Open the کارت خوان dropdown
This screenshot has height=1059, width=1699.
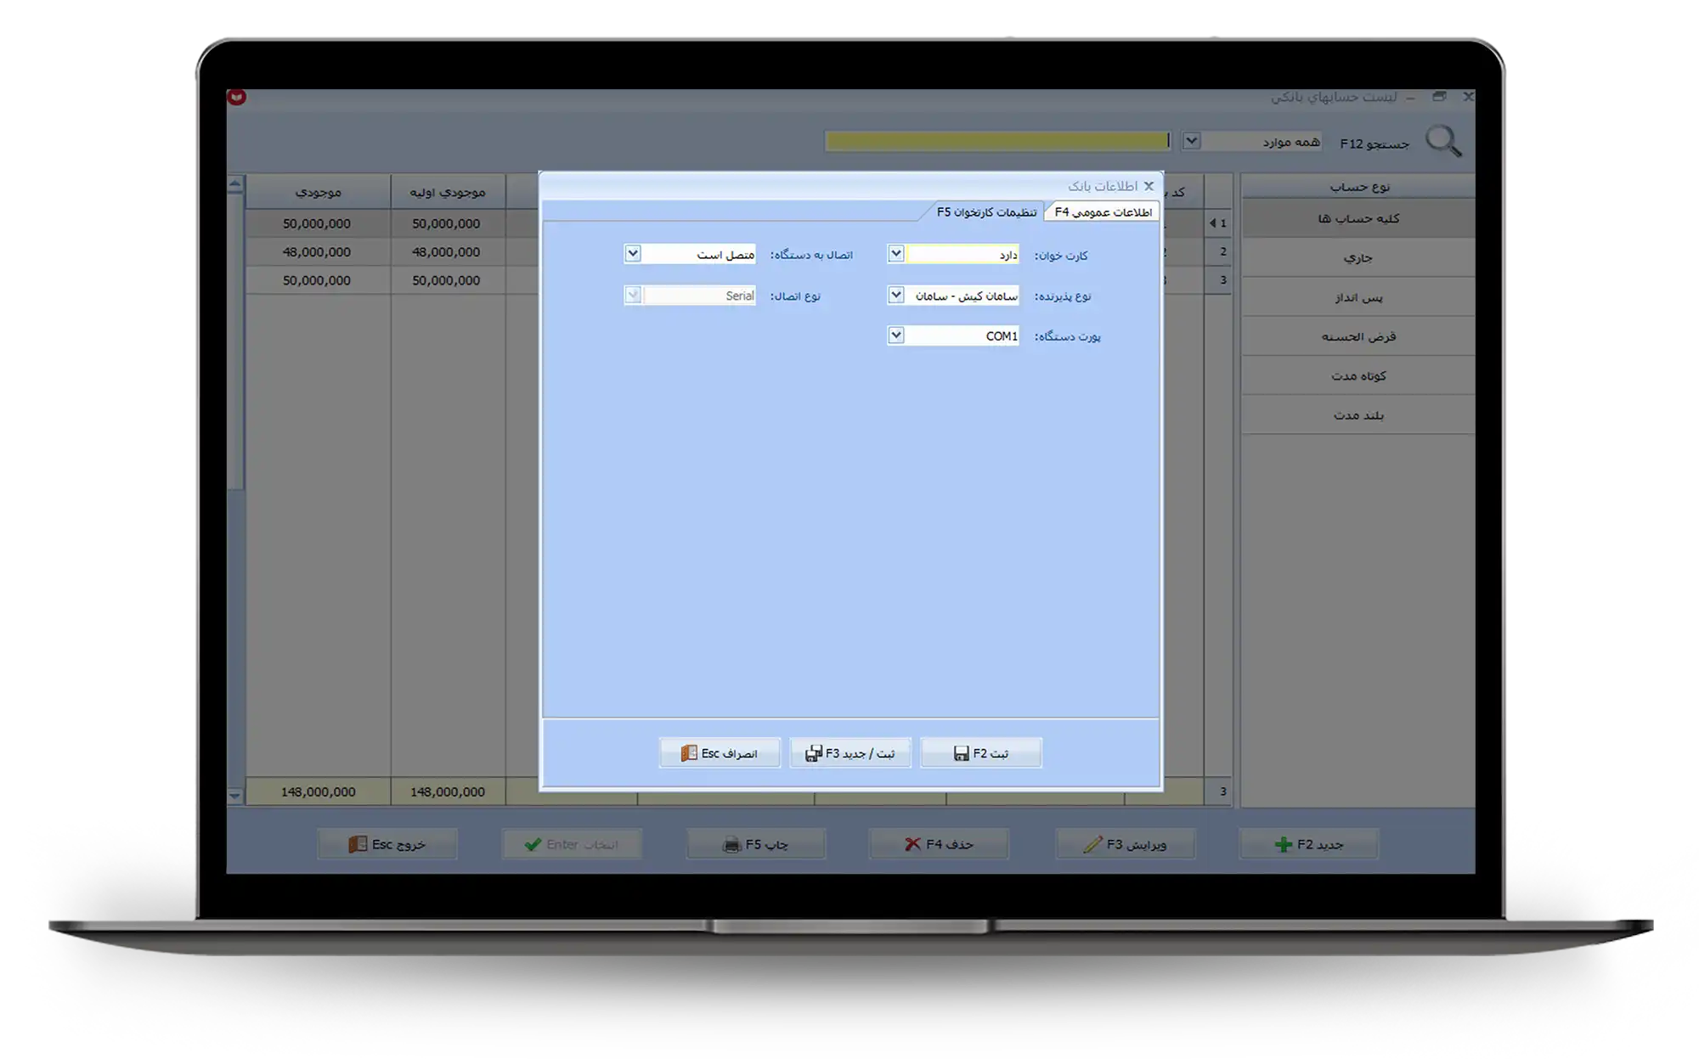tap(895, 254)
